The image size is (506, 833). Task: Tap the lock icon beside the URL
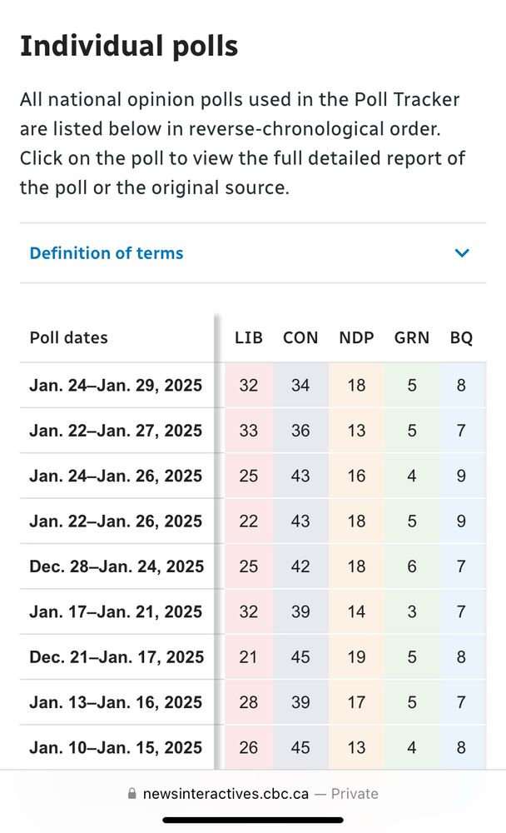click(131, 794)
